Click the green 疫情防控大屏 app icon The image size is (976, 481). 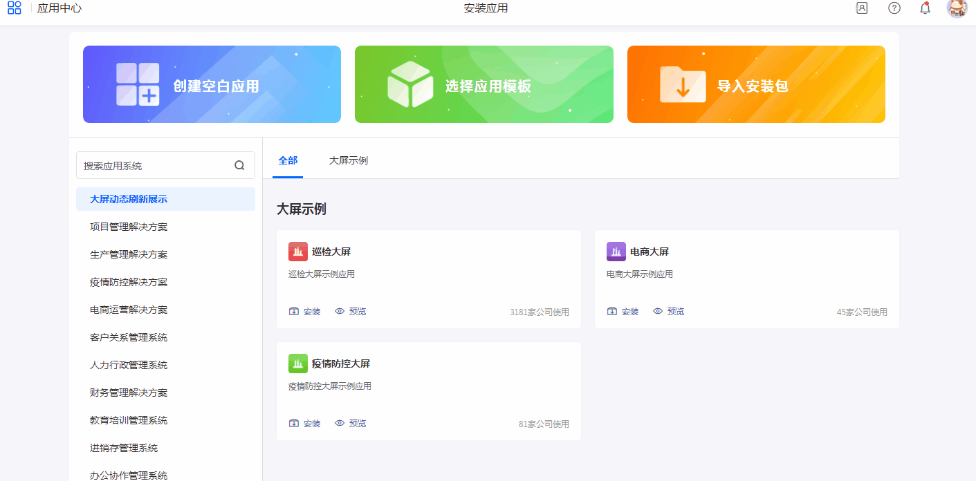298,364
